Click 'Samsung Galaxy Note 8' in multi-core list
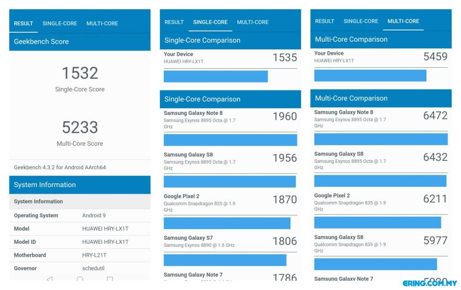461x290 pixels. click(x=344, y=112)
